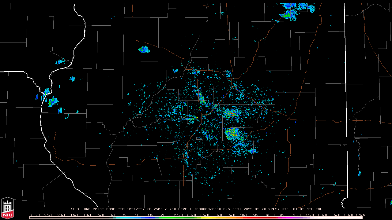Click the 20.0 value on the color scale
Viewport: 392px width, 220px height.
[x=165, y=215]
